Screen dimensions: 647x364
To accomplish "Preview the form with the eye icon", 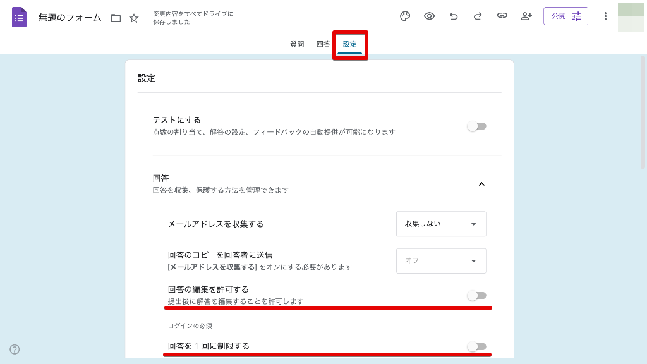I will [429, 16].
